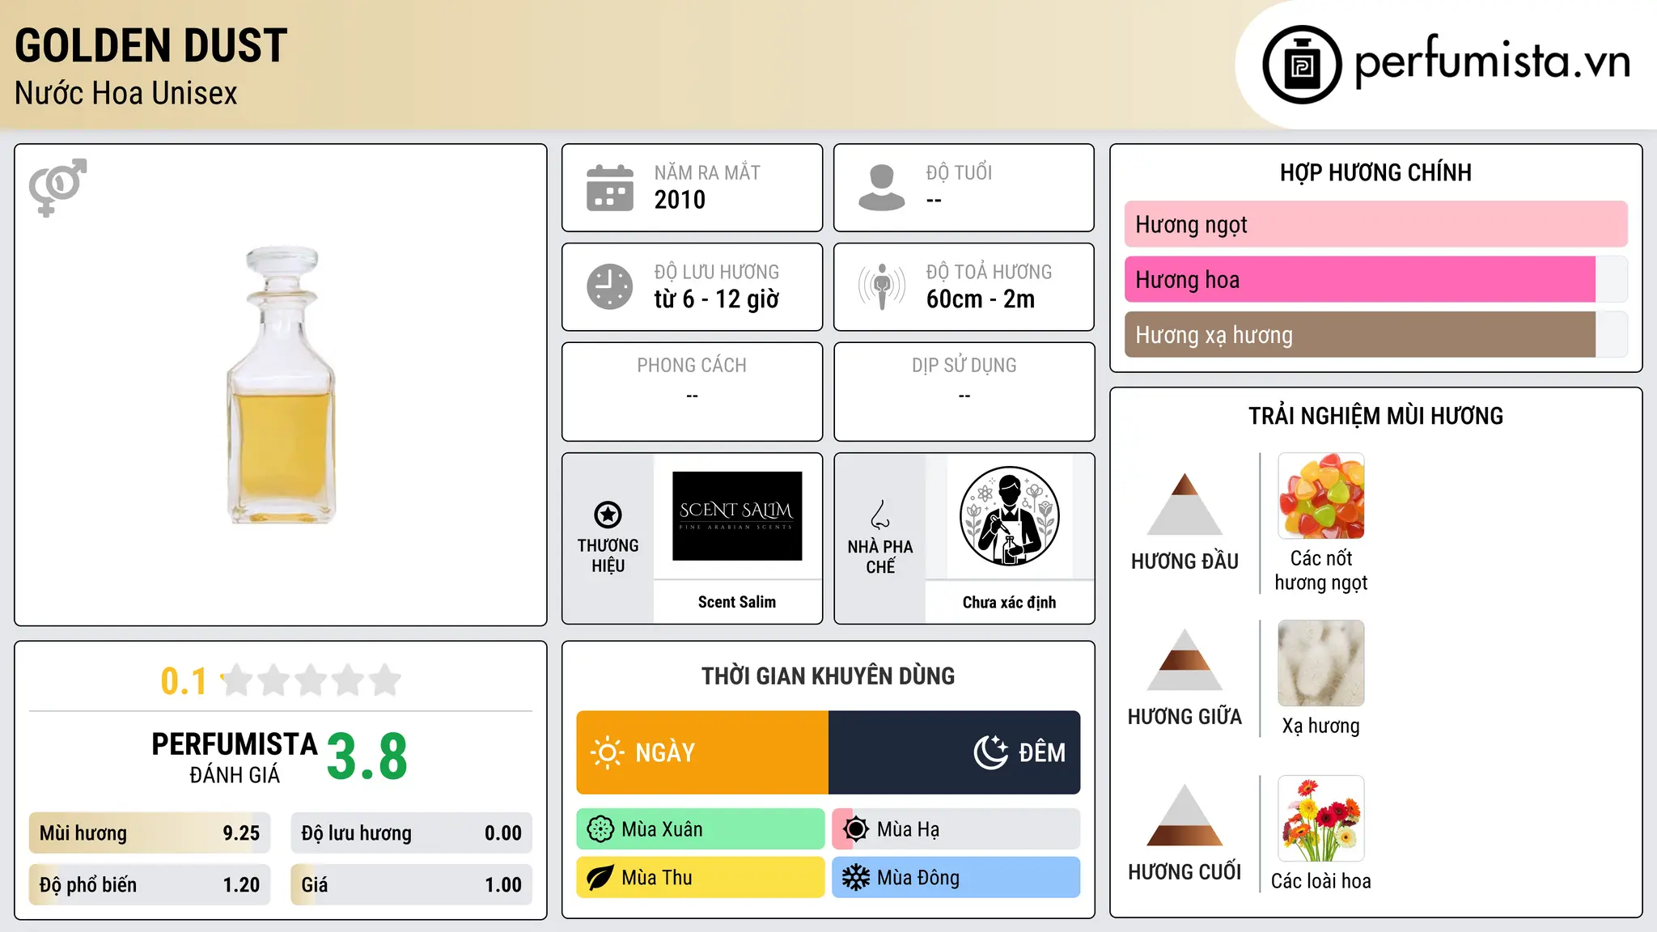1657x932 pixels.
Task: Click the Perfumista 3.8 rating score
Action: pyautogui.click(x=367, y=756)
